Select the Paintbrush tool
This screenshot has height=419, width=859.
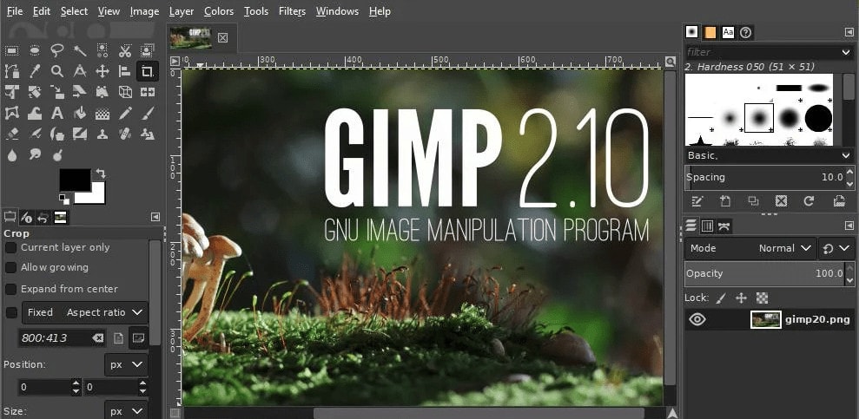[148, 114]
